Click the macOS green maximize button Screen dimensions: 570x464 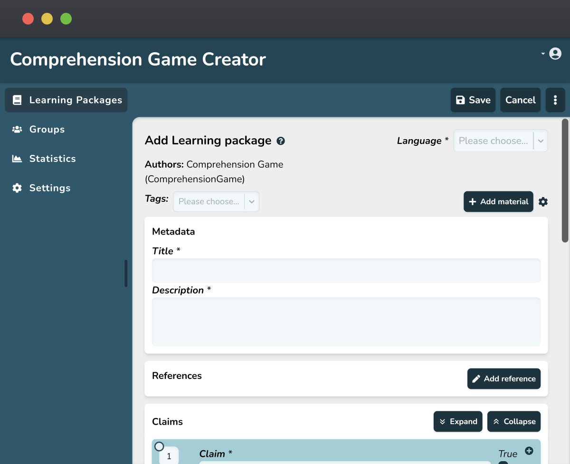66,19
